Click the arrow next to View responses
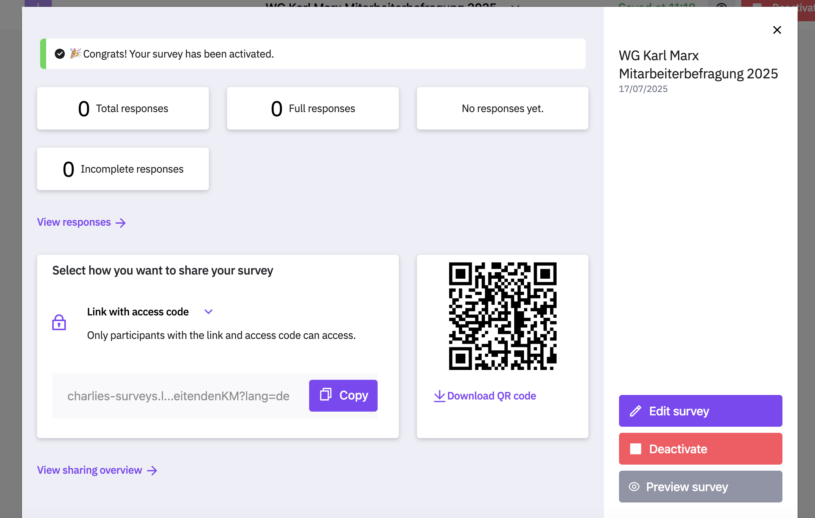This screenshot has height=518, width=815. (121, 223)
